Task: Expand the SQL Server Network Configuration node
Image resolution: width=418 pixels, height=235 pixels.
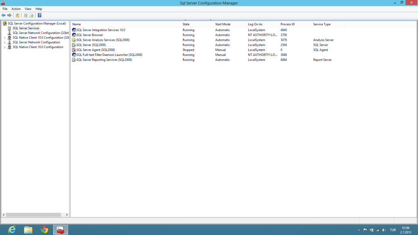Action: pyautogui.click(x=4, y=42)
